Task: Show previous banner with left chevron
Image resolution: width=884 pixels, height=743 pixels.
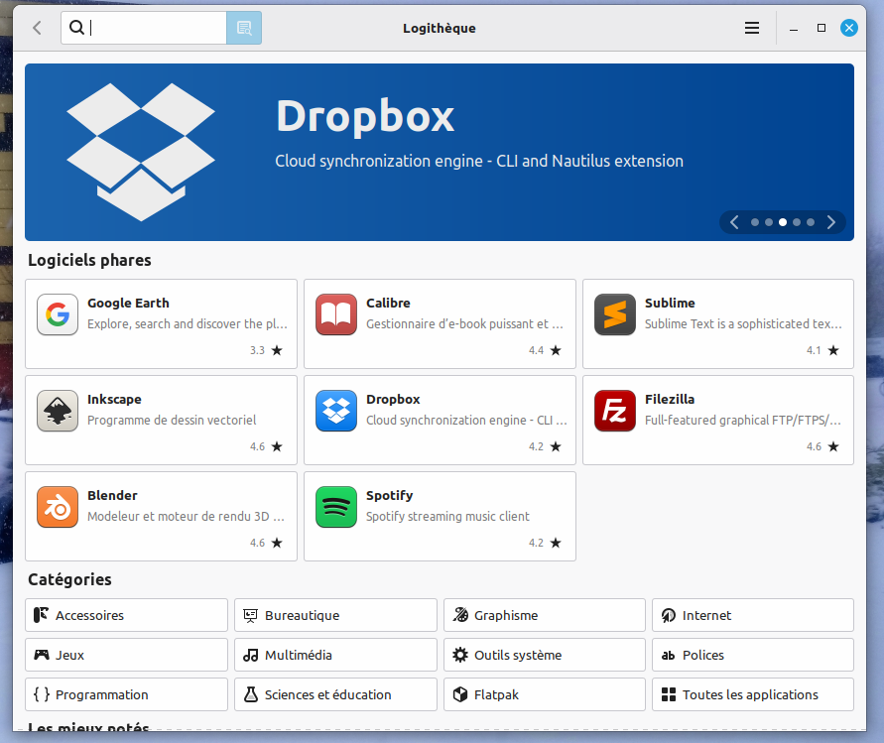Action: point(734,222)
